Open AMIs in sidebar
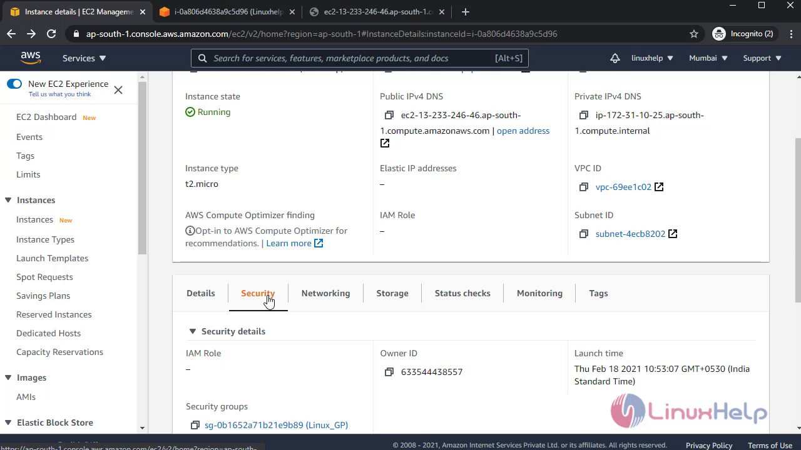 point(26,397)
